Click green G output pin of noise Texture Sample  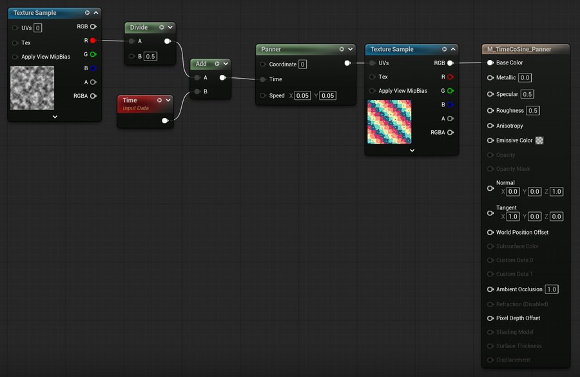click(93, 54)
